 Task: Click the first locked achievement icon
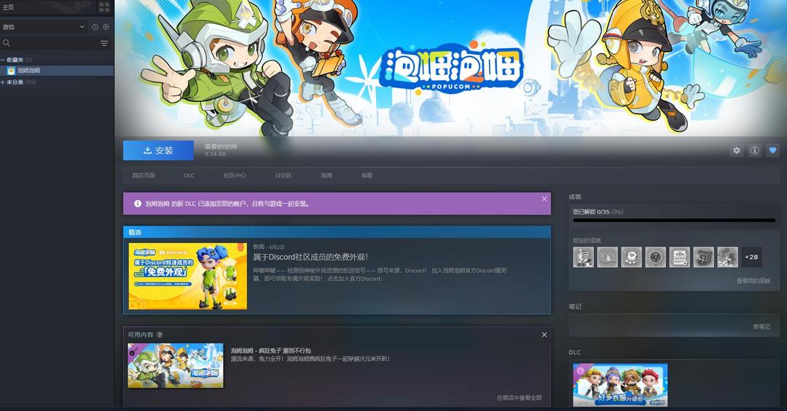[x=583, y=257]
